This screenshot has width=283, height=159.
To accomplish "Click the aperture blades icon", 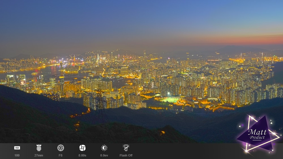I will click(x=61, y=148).
